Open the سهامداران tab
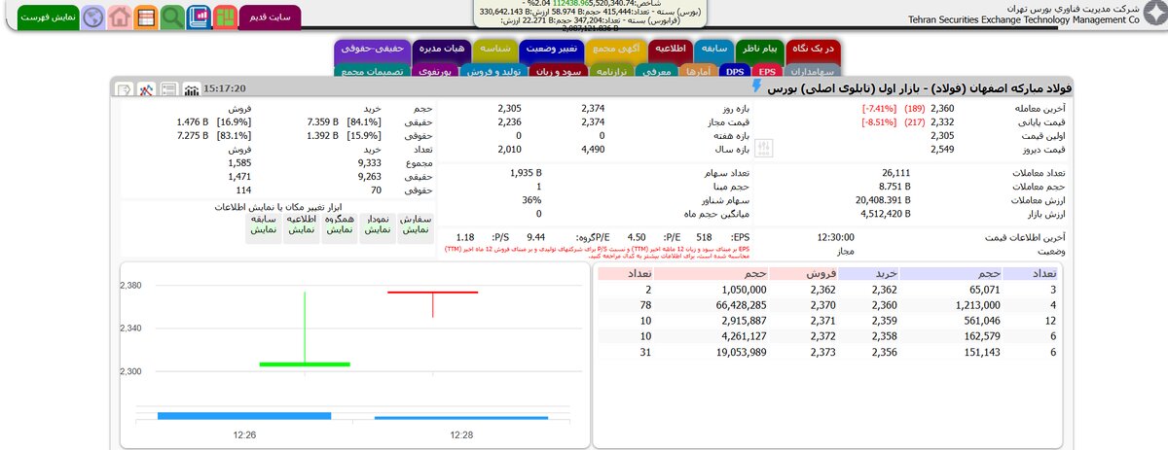Image resolution: width=1168 pixels, height=450 pixels. click(x=812, y=70)
